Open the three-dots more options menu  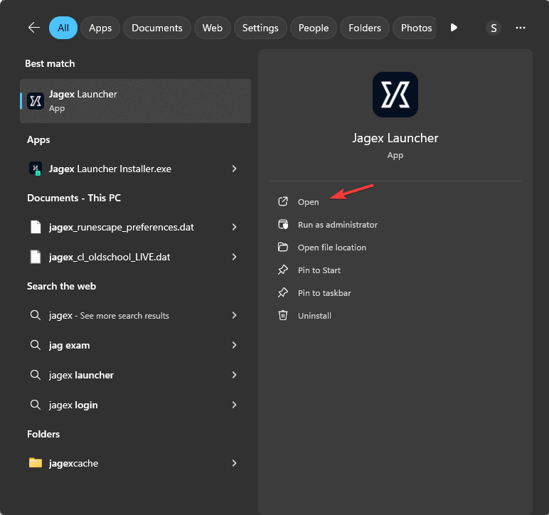pyautogui.click(x=521, y=28)
